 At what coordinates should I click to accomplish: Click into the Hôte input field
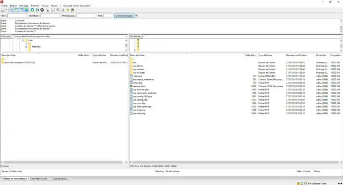pyautogui.click(x=17, y=16)
